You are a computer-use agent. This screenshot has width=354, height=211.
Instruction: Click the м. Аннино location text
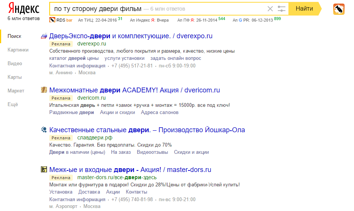pyautogui.click(x=61, y=73)
